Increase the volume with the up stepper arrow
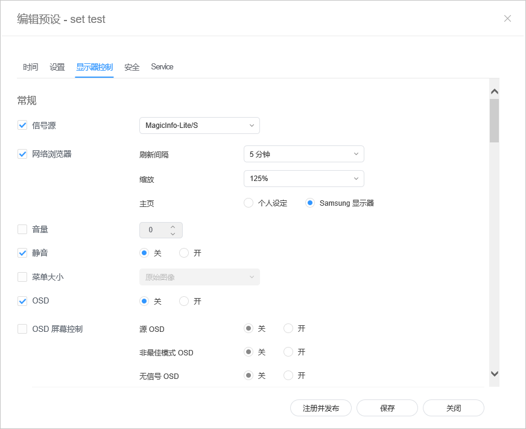The image size is (526, 429). click(173, 226)
